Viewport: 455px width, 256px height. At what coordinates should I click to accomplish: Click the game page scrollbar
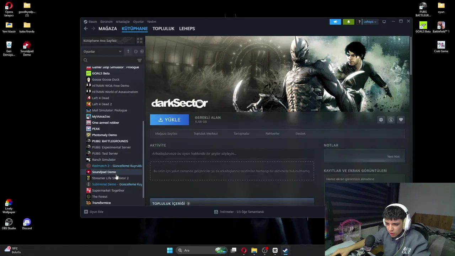point(411,55)
